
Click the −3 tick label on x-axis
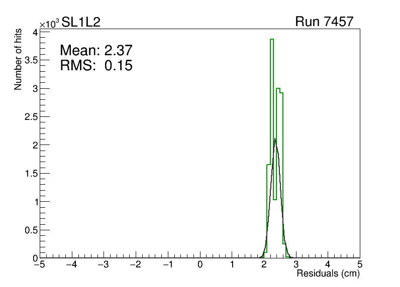[104, 264]
